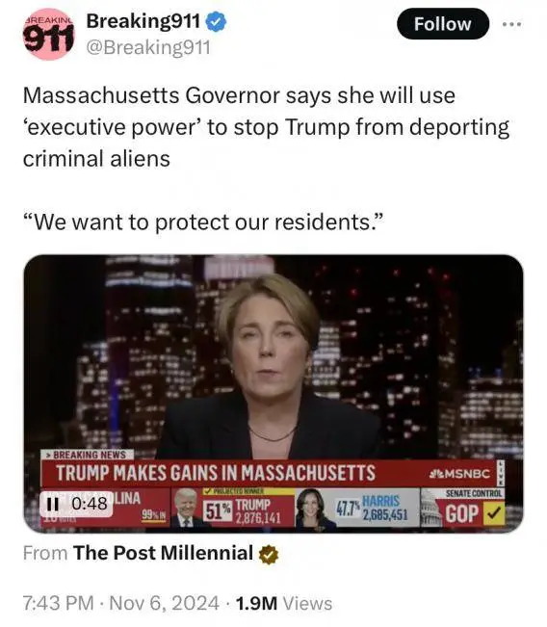The height and width of the screenshot is (627, 547).
Task: Open The Post Millennial source link
Action: (163, 554)
